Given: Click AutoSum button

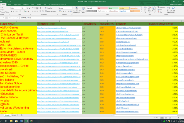Looking at the screenshot, I should coord(161,7).
